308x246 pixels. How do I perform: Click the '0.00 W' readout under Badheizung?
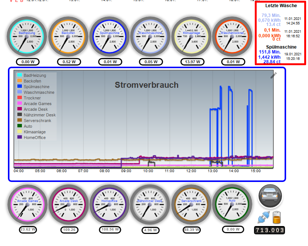tap(28, 62)
